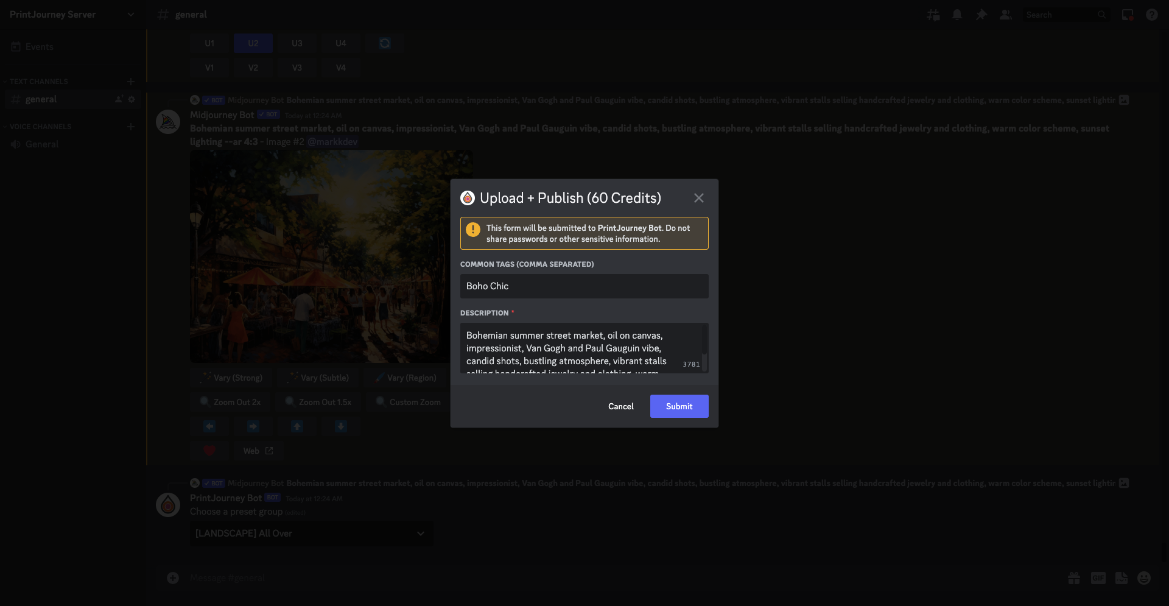This screenshot has width=1169, height=606.
Task: Open the Web link button
Action: pyautogui.click(x=258, y=451)
